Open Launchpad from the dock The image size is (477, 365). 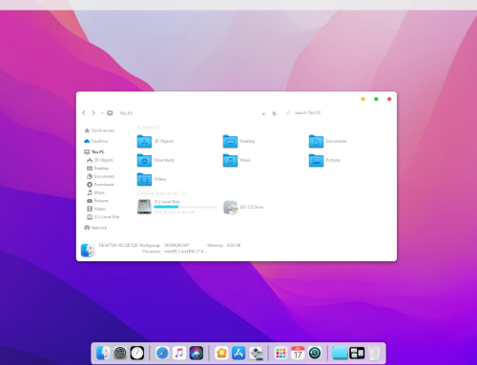click(280, 353)
